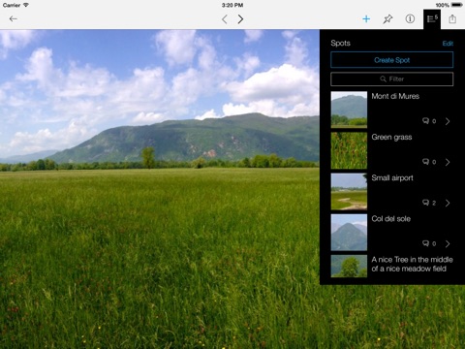This screenshot has height=349, width=465.
Task: Show the next photo with right chevron
Action: tap(240, 19)
